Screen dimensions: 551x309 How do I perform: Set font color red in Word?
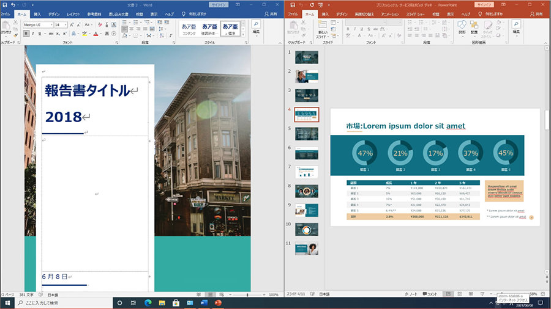point(96,34)
